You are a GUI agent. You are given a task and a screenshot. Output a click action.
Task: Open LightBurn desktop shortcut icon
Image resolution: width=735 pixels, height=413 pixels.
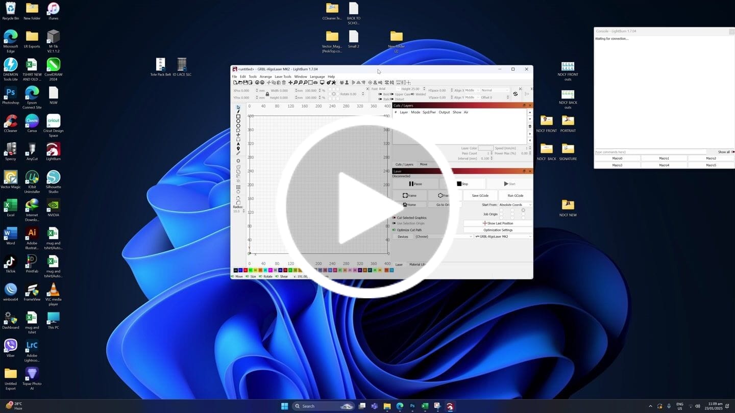pyautogui.click(x=53, y=151)
